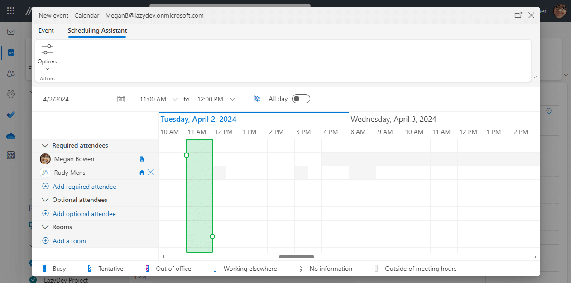Open the Microsoft 365 app launcher

pos(10,10)
